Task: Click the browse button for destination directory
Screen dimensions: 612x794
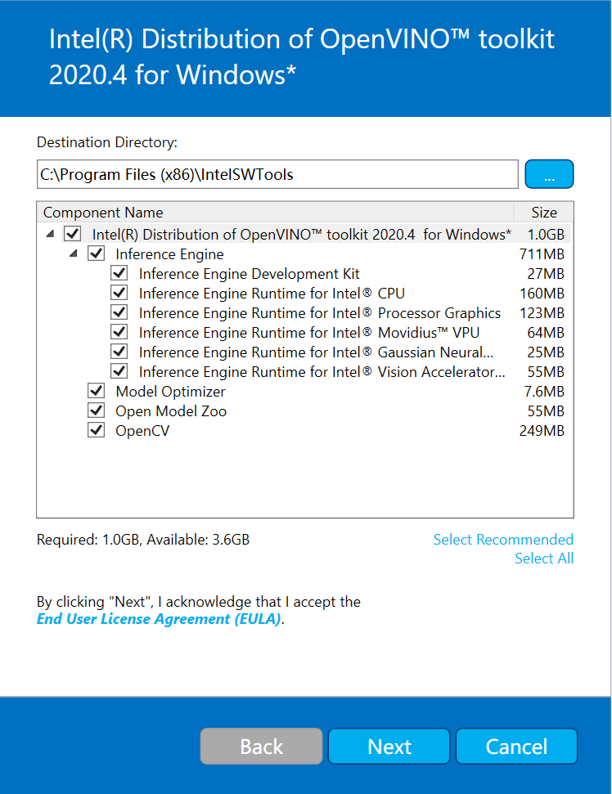Action: [549, 174]
